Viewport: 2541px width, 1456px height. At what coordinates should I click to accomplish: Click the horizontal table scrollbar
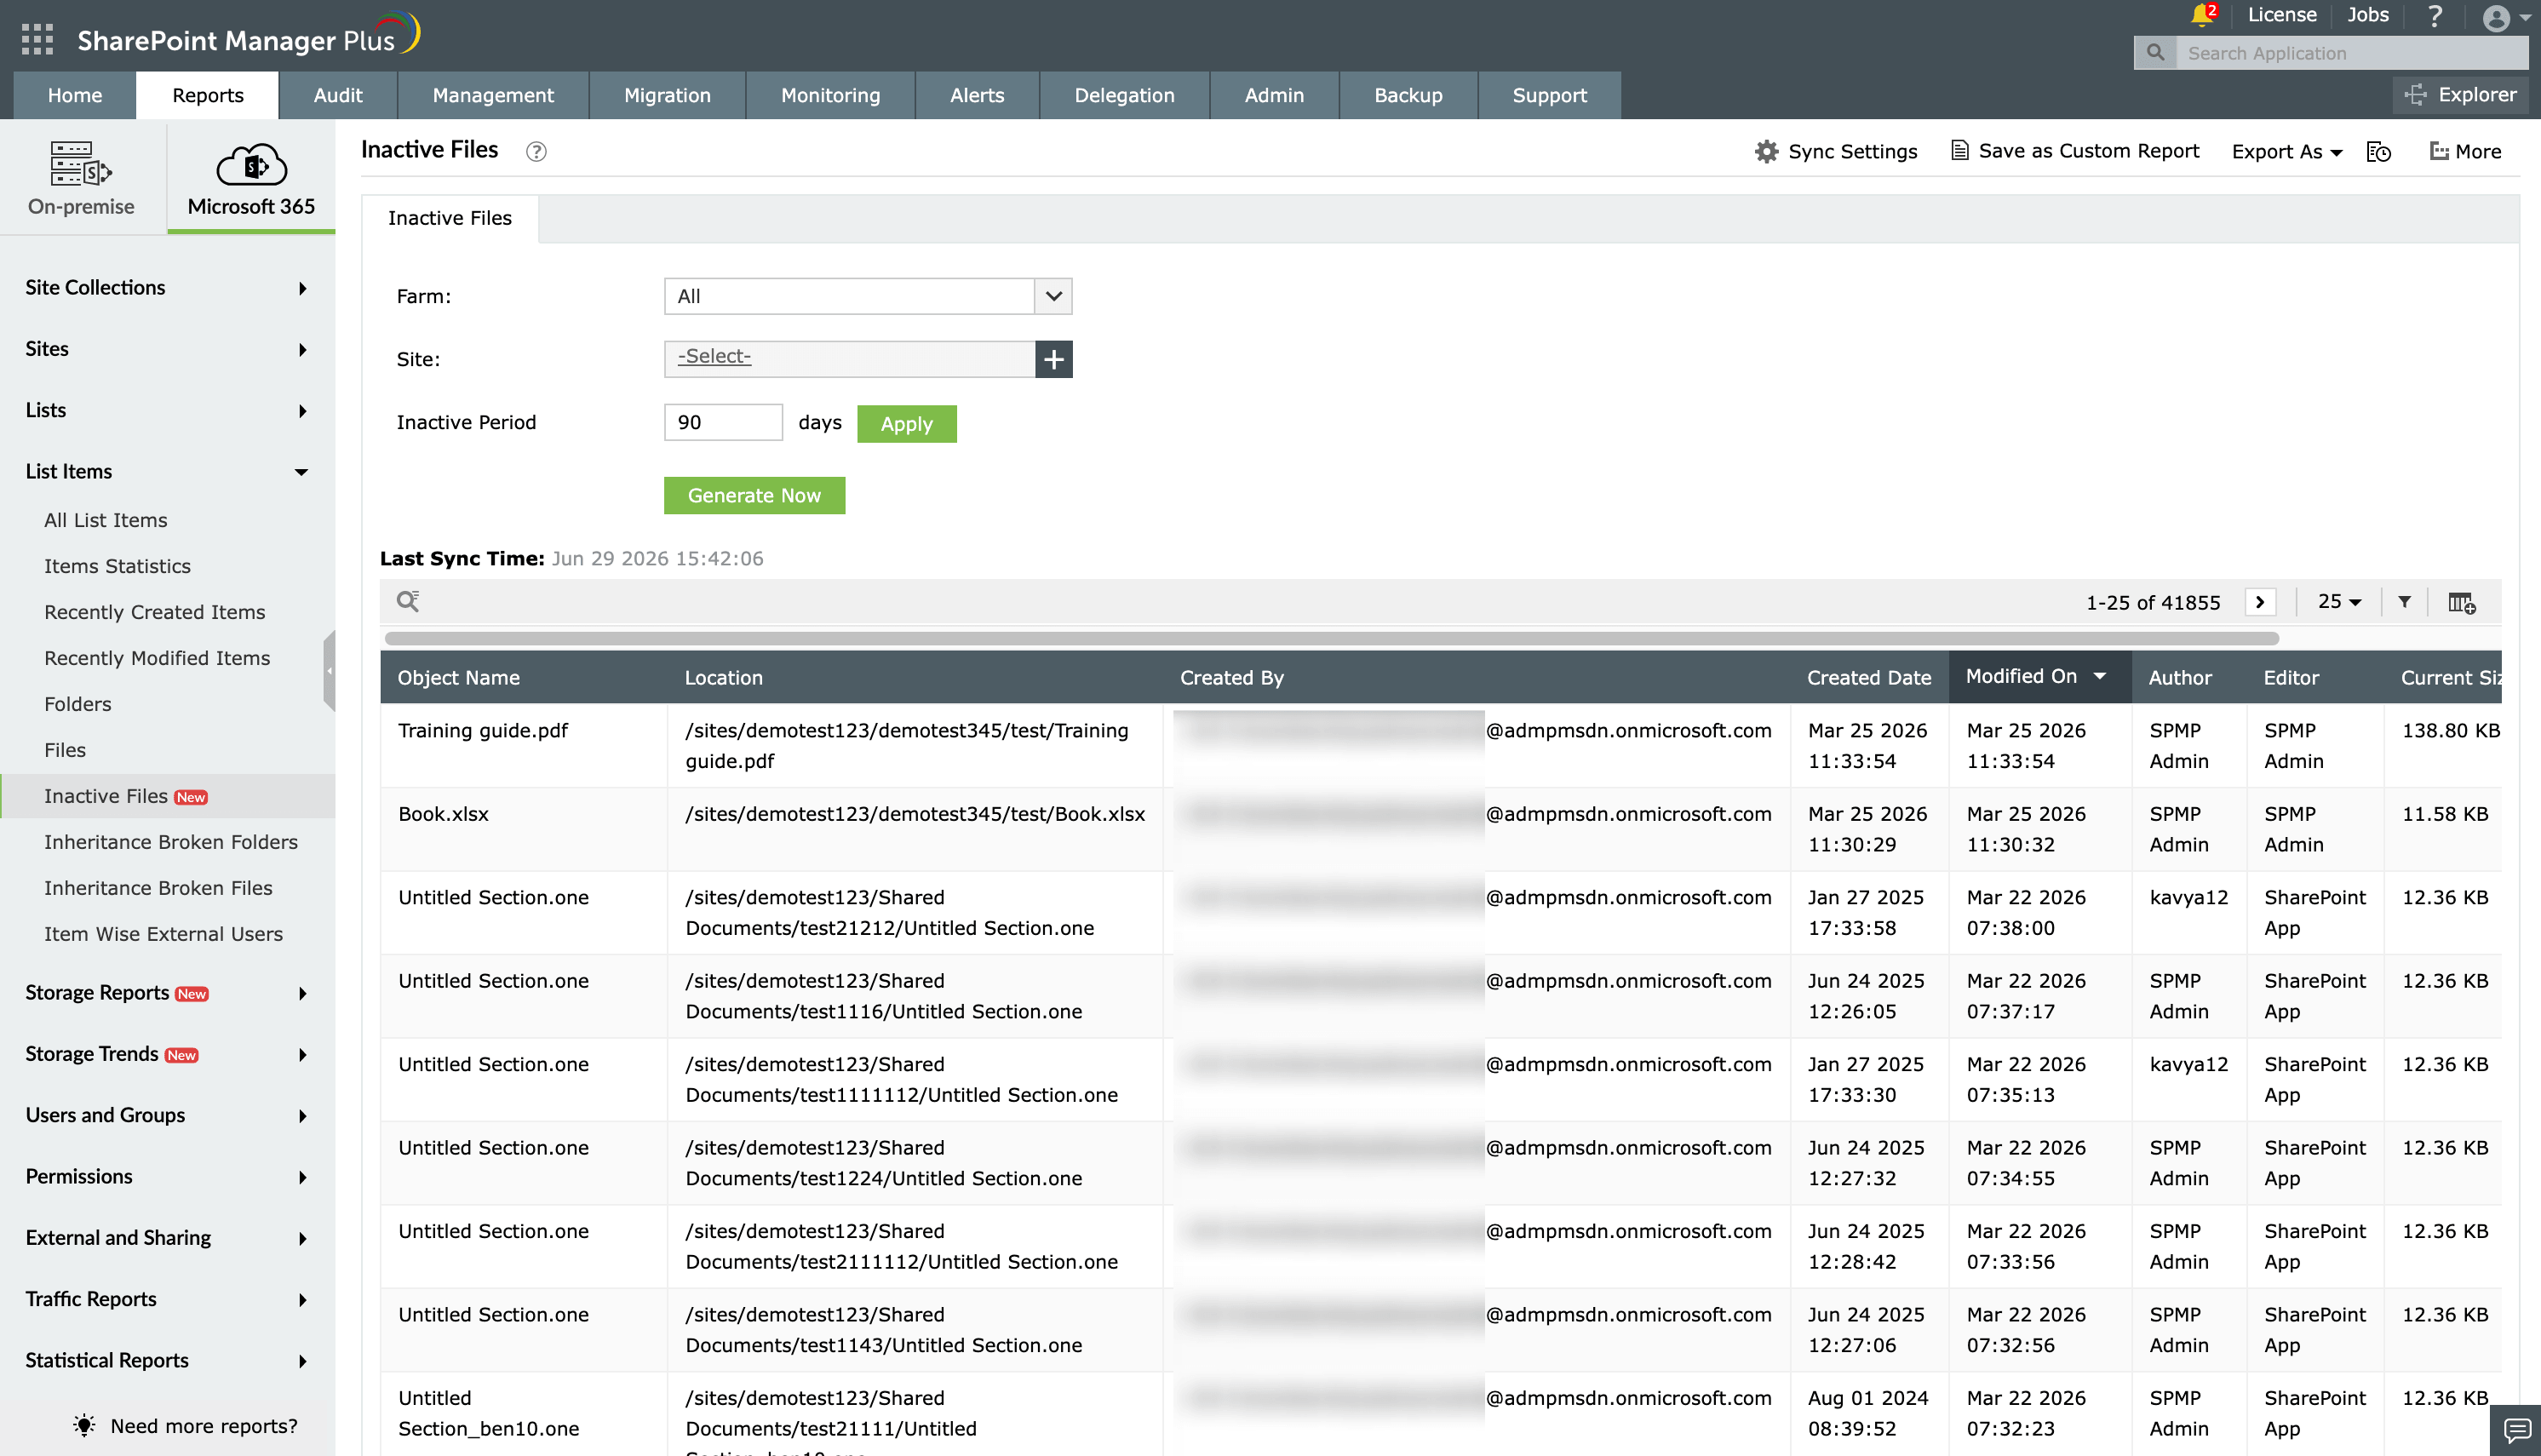[1331, 638]
